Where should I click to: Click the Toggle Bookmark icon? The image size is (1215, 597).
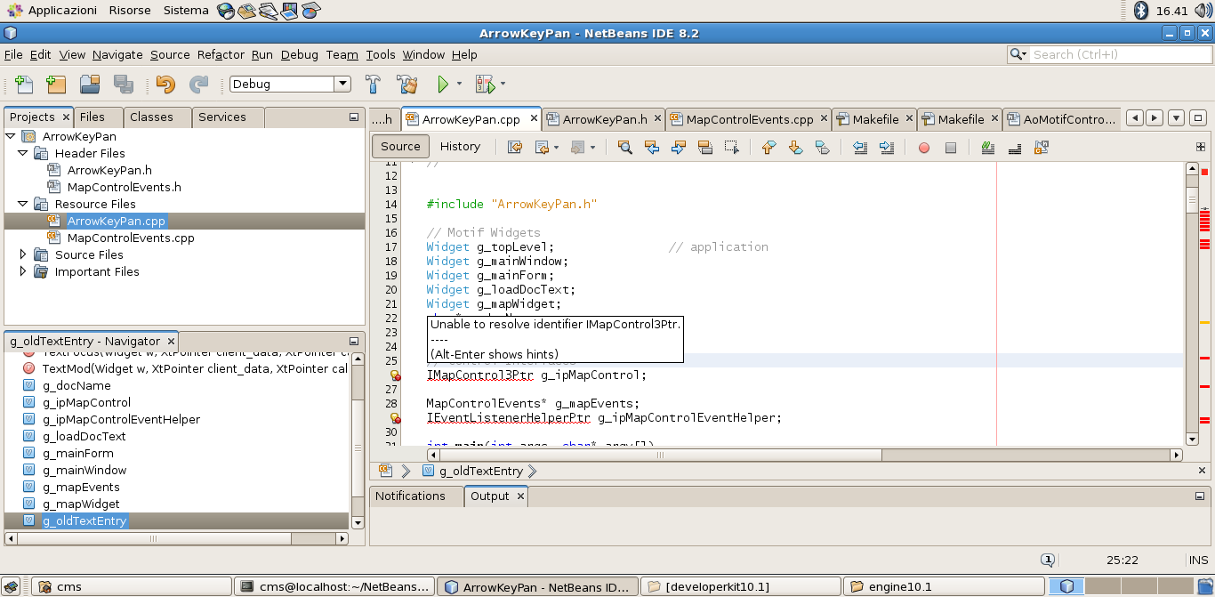[x=823, y=148]
